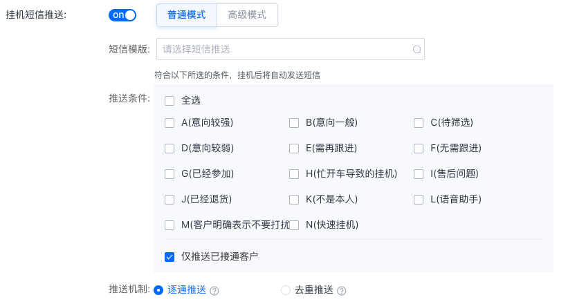Image resolution: width=586 pixels, height=304 pixels.
Task: Click the help icon beside 去重推送
Action: (x=341, y=291)
